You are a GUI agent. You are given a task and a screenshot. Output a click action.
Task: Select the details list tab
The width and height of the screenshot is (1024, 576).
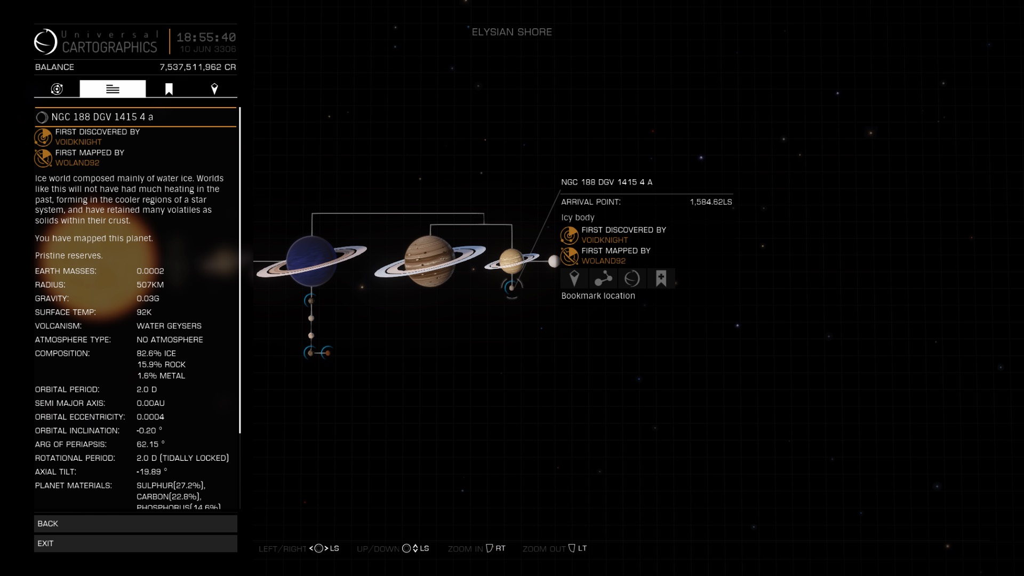[113, 89]
